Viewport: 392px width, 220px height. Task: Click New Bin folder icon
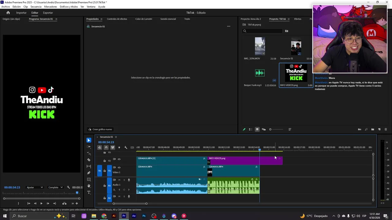click(x=373, y=129)
